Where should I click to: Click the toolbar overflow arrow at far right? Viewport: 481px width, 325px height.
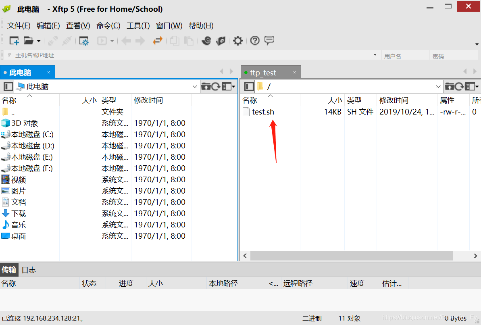tap(477, 44)
